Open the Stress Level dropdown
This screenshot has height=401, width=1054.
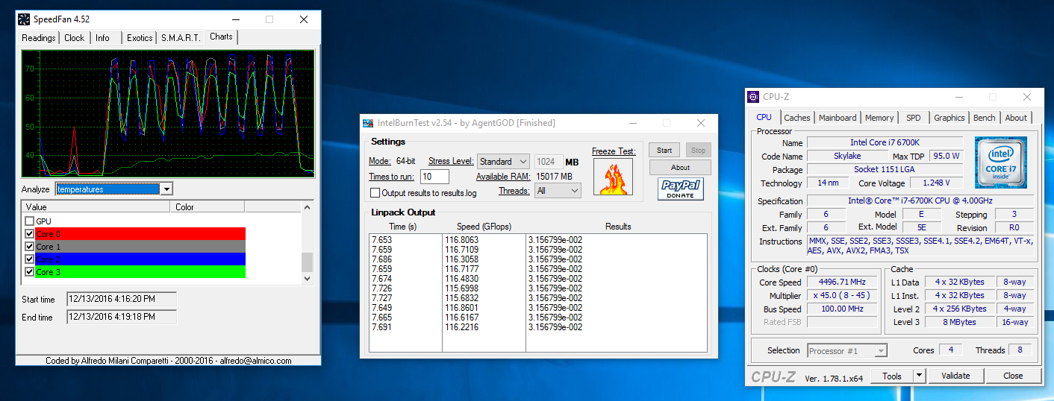click(x=522, y=162)
